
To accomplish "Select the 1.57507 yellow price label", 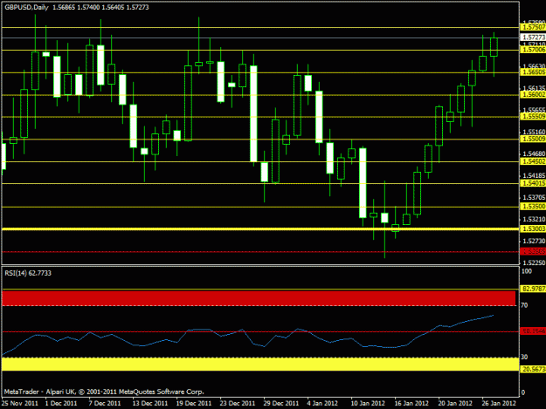I will [533, 27].
